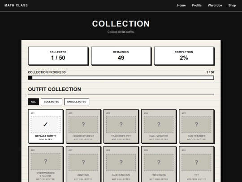Screen dimensions: 242x182
Task: Click the checkmark on Default Outfit card
Action: click(x=45, y=124)
